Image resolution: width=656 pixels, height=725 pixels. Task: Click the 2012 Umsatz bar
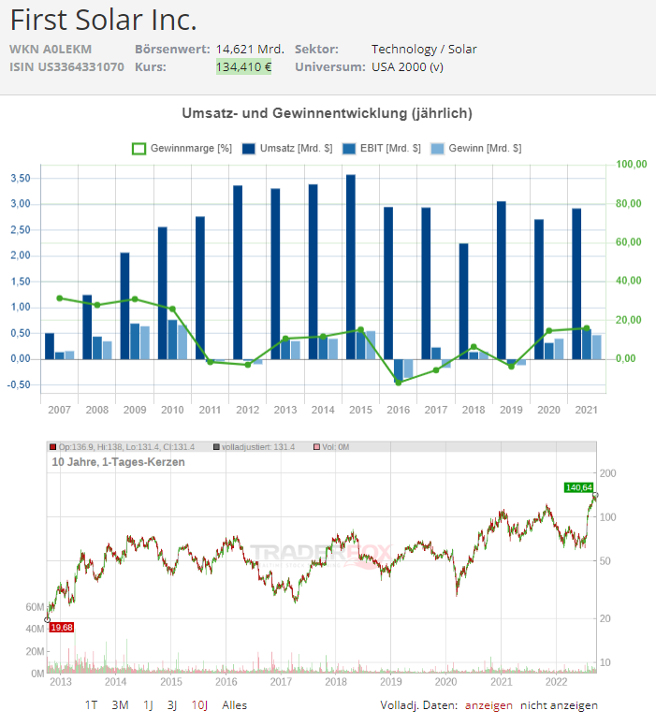coord(238,272)
